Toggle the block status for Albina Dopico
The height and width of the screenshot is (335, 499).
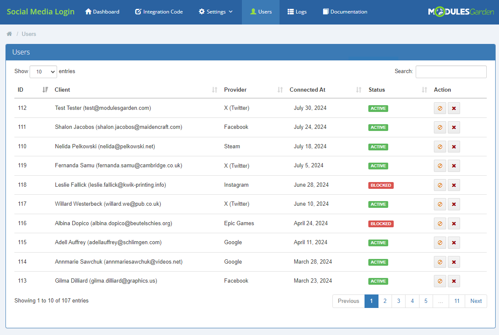pyautogui.click(x=440, y=224)
